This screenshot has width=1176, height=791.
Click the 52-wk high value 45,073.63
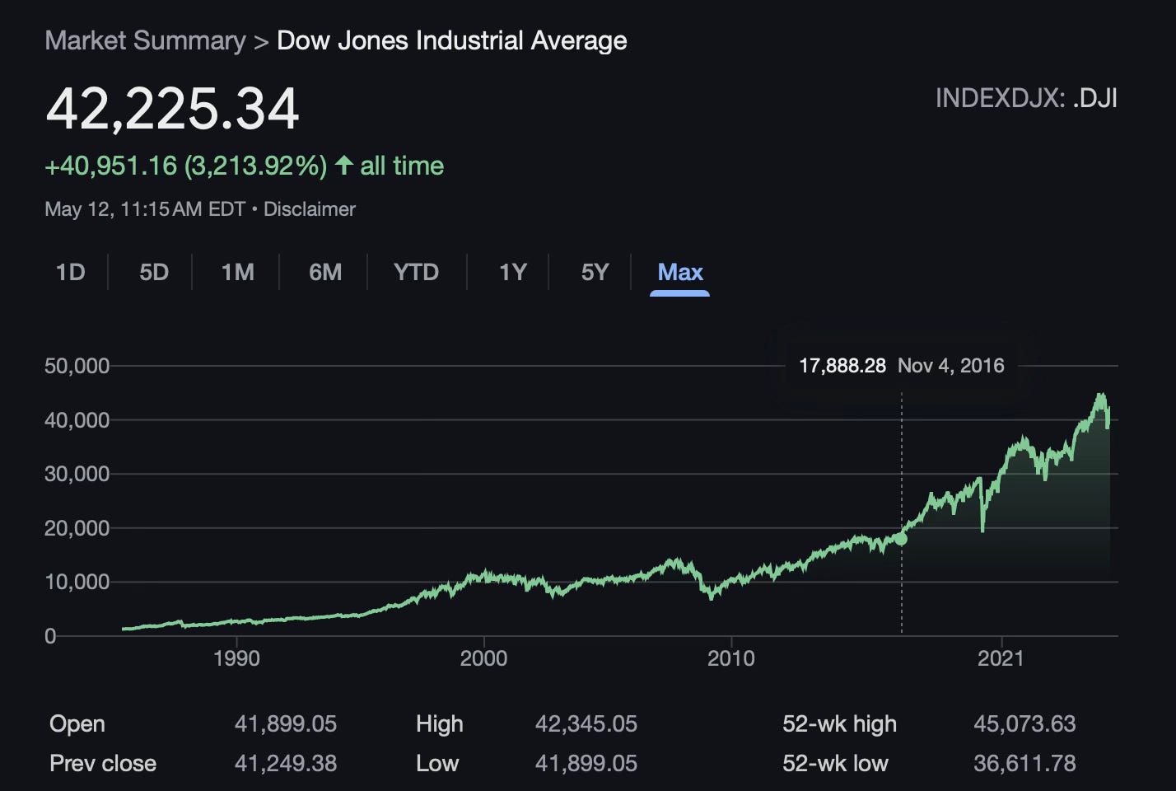[1024, 723]
